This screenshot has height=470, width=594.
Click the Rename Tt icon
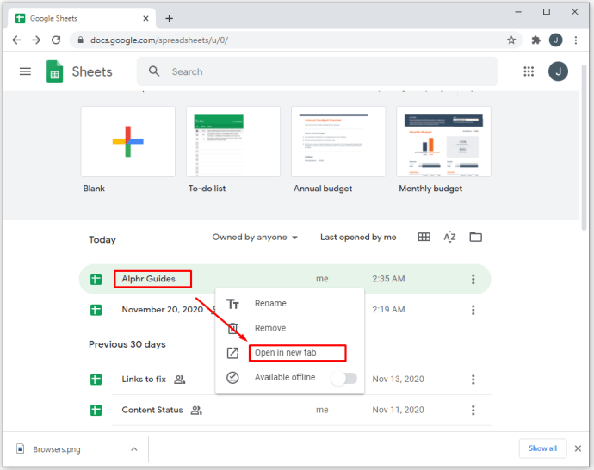tap(232, 304)
